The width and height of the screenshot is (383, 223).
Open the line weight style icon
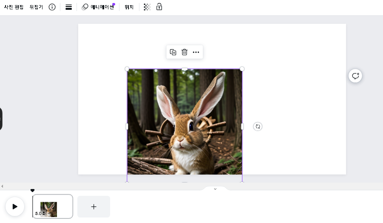tap(68, 7)
